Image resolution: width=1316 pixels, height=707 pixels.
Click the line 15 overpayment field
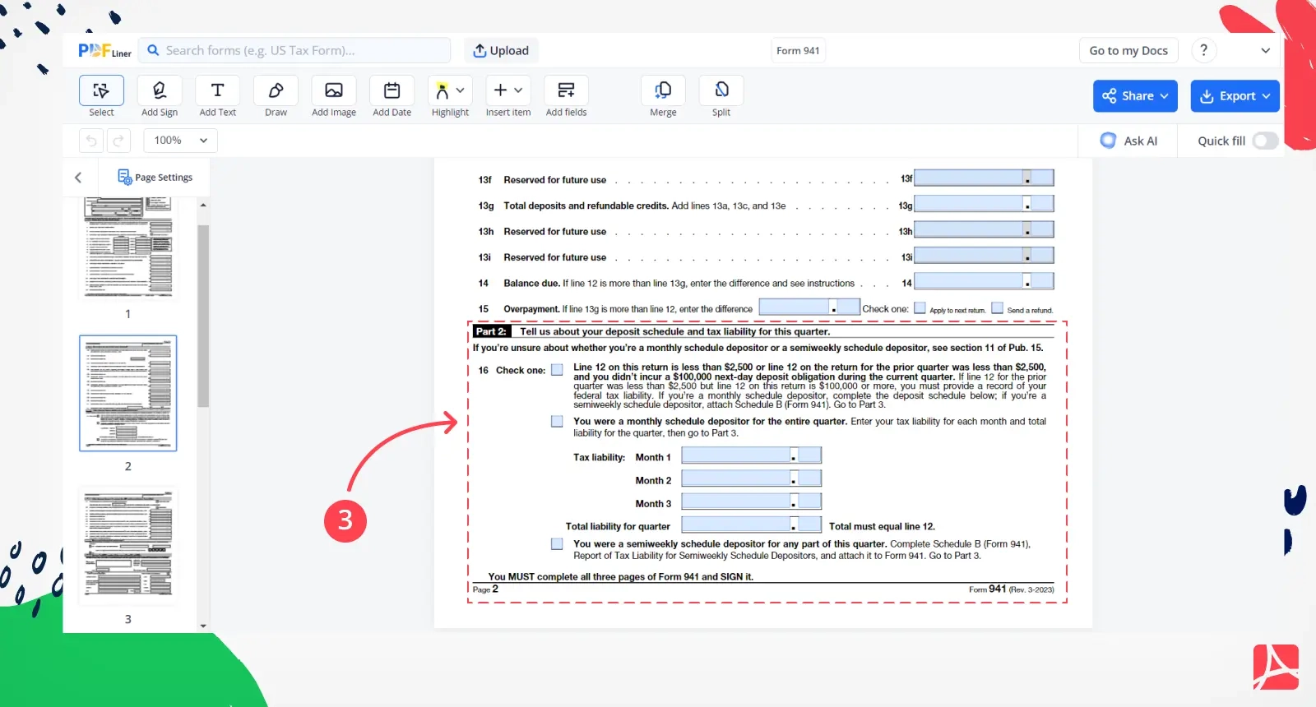pyautogui.click(x=794, y=307)
